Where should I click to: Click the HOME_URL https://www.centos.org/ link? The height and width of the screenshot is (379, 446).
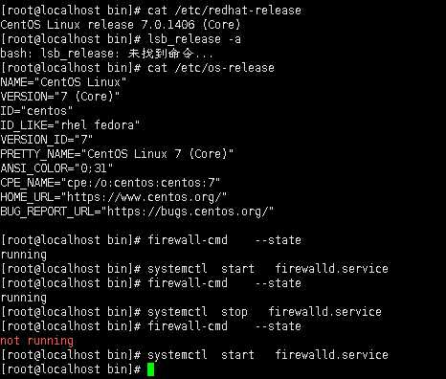(146, 197)
